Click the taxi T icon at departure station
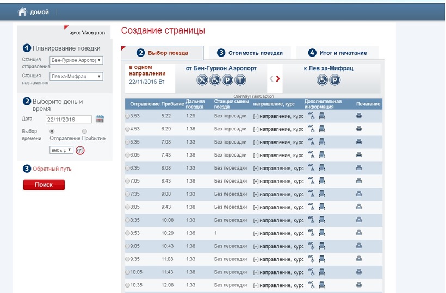 point(240,80)
